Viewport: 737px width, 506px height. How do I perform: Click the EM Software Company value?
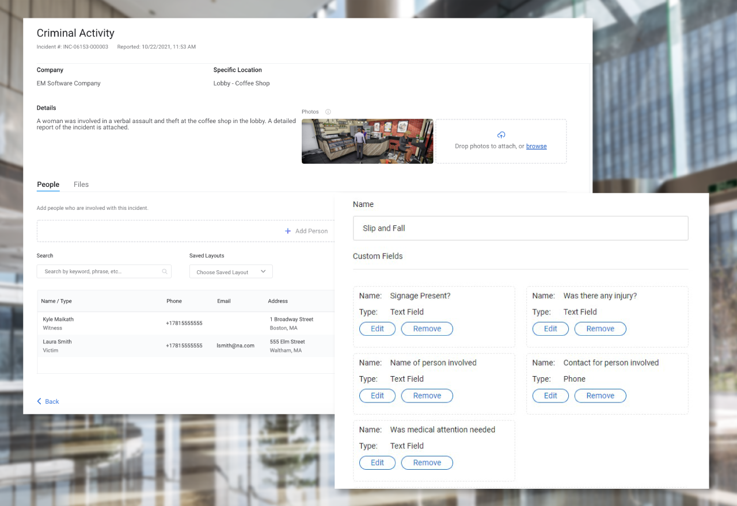pos(69,83)
